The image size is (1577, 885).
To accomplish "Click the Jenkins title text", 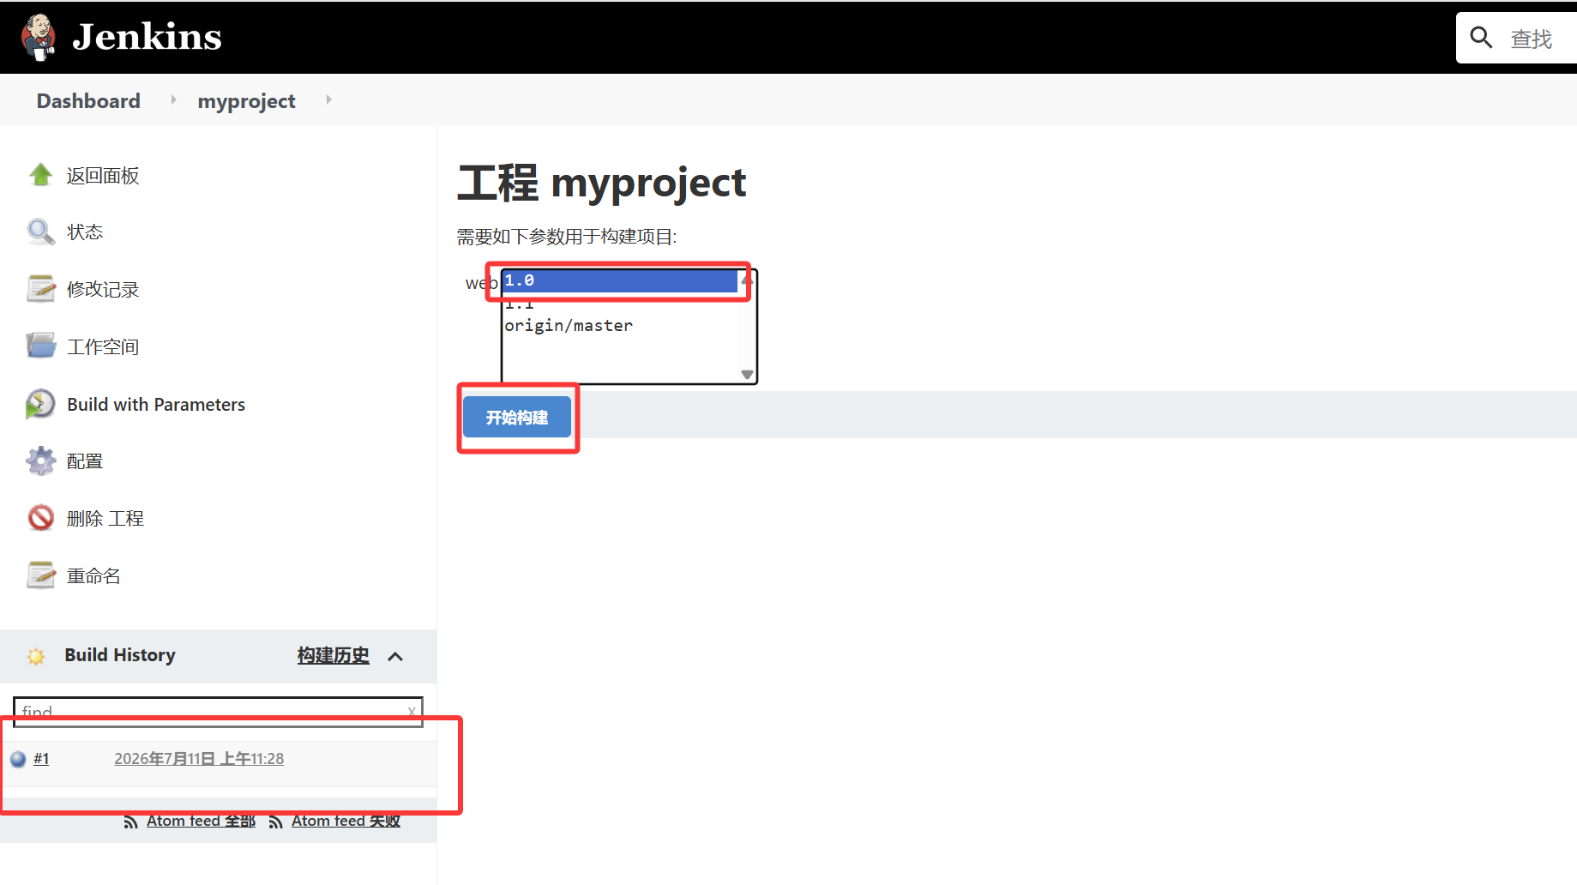I will [147, 37].
